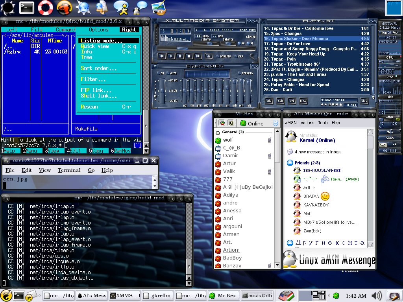Open Terminal menu in oasis terminal window

pos(69,170)
